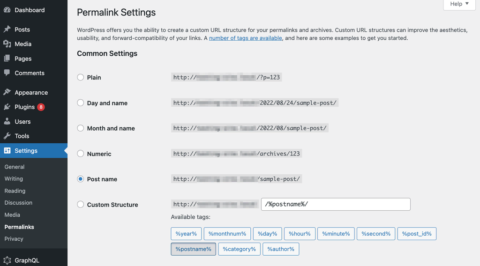Viewport: 480px width, 266px height.
Task: Click the 'Available tags:' label
Action: coord(190,217)
